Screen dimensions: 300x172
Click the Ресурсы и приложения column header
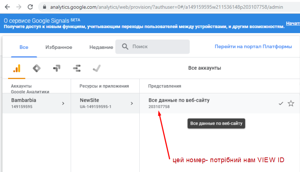coord(104,86)
